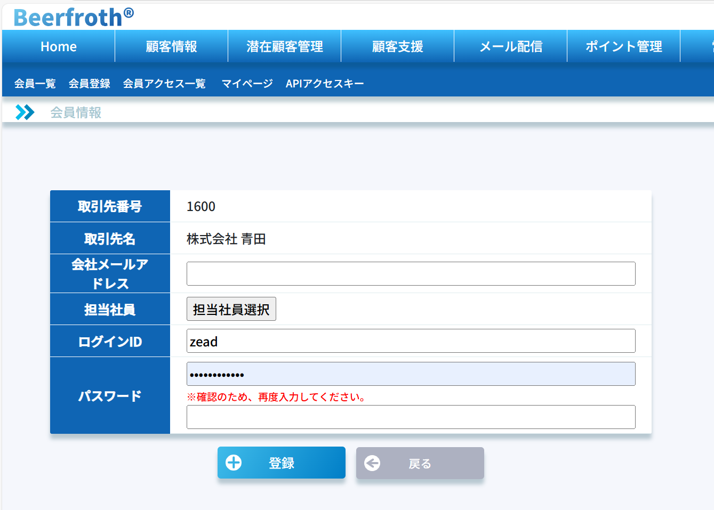The width and height of the screenshot is (714, 510).
Task: Open 会員アクセス一覧 link
Action: pyautogui.click(x=164, y=84)
